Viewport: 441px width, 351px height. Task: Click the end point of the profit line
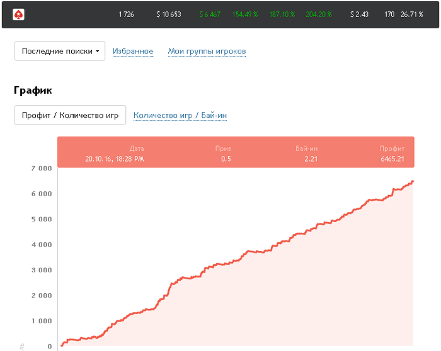click(413, 181)
